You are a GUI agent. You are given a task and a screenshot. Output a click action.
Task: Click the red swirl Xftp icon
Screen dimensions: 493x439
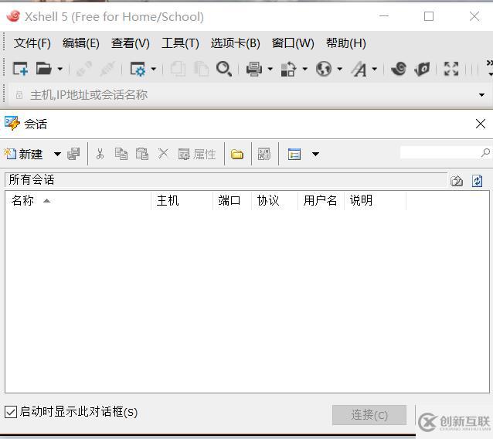coord(399,69)
